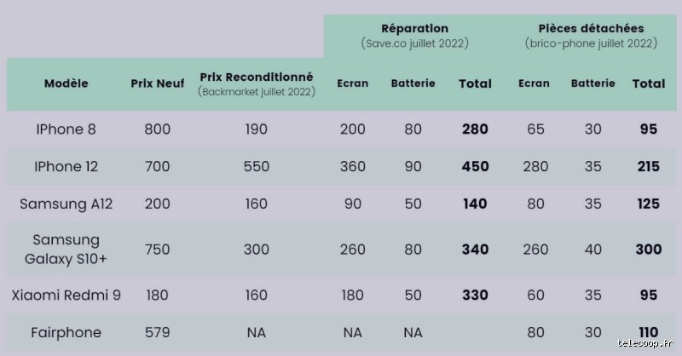Click Samsung Galaxy S10+ parts total 300

click(x=649, y=250)
